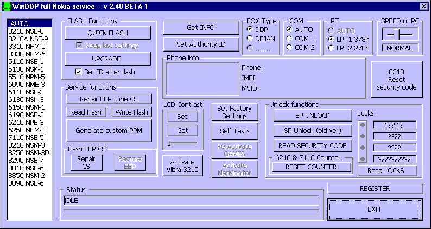
Task: Click the NORMAL speed indicator field
Action: coord(400,48)
